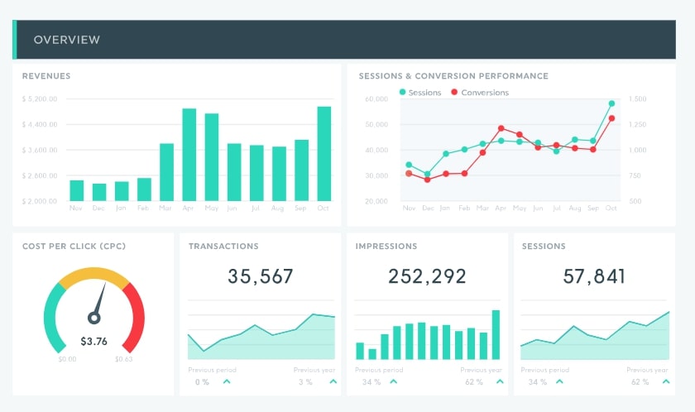Image resolution: width=695 pixels, height=412 pixels.
Task: Click the 34 % previous period Impressions value
Action: 371,382
